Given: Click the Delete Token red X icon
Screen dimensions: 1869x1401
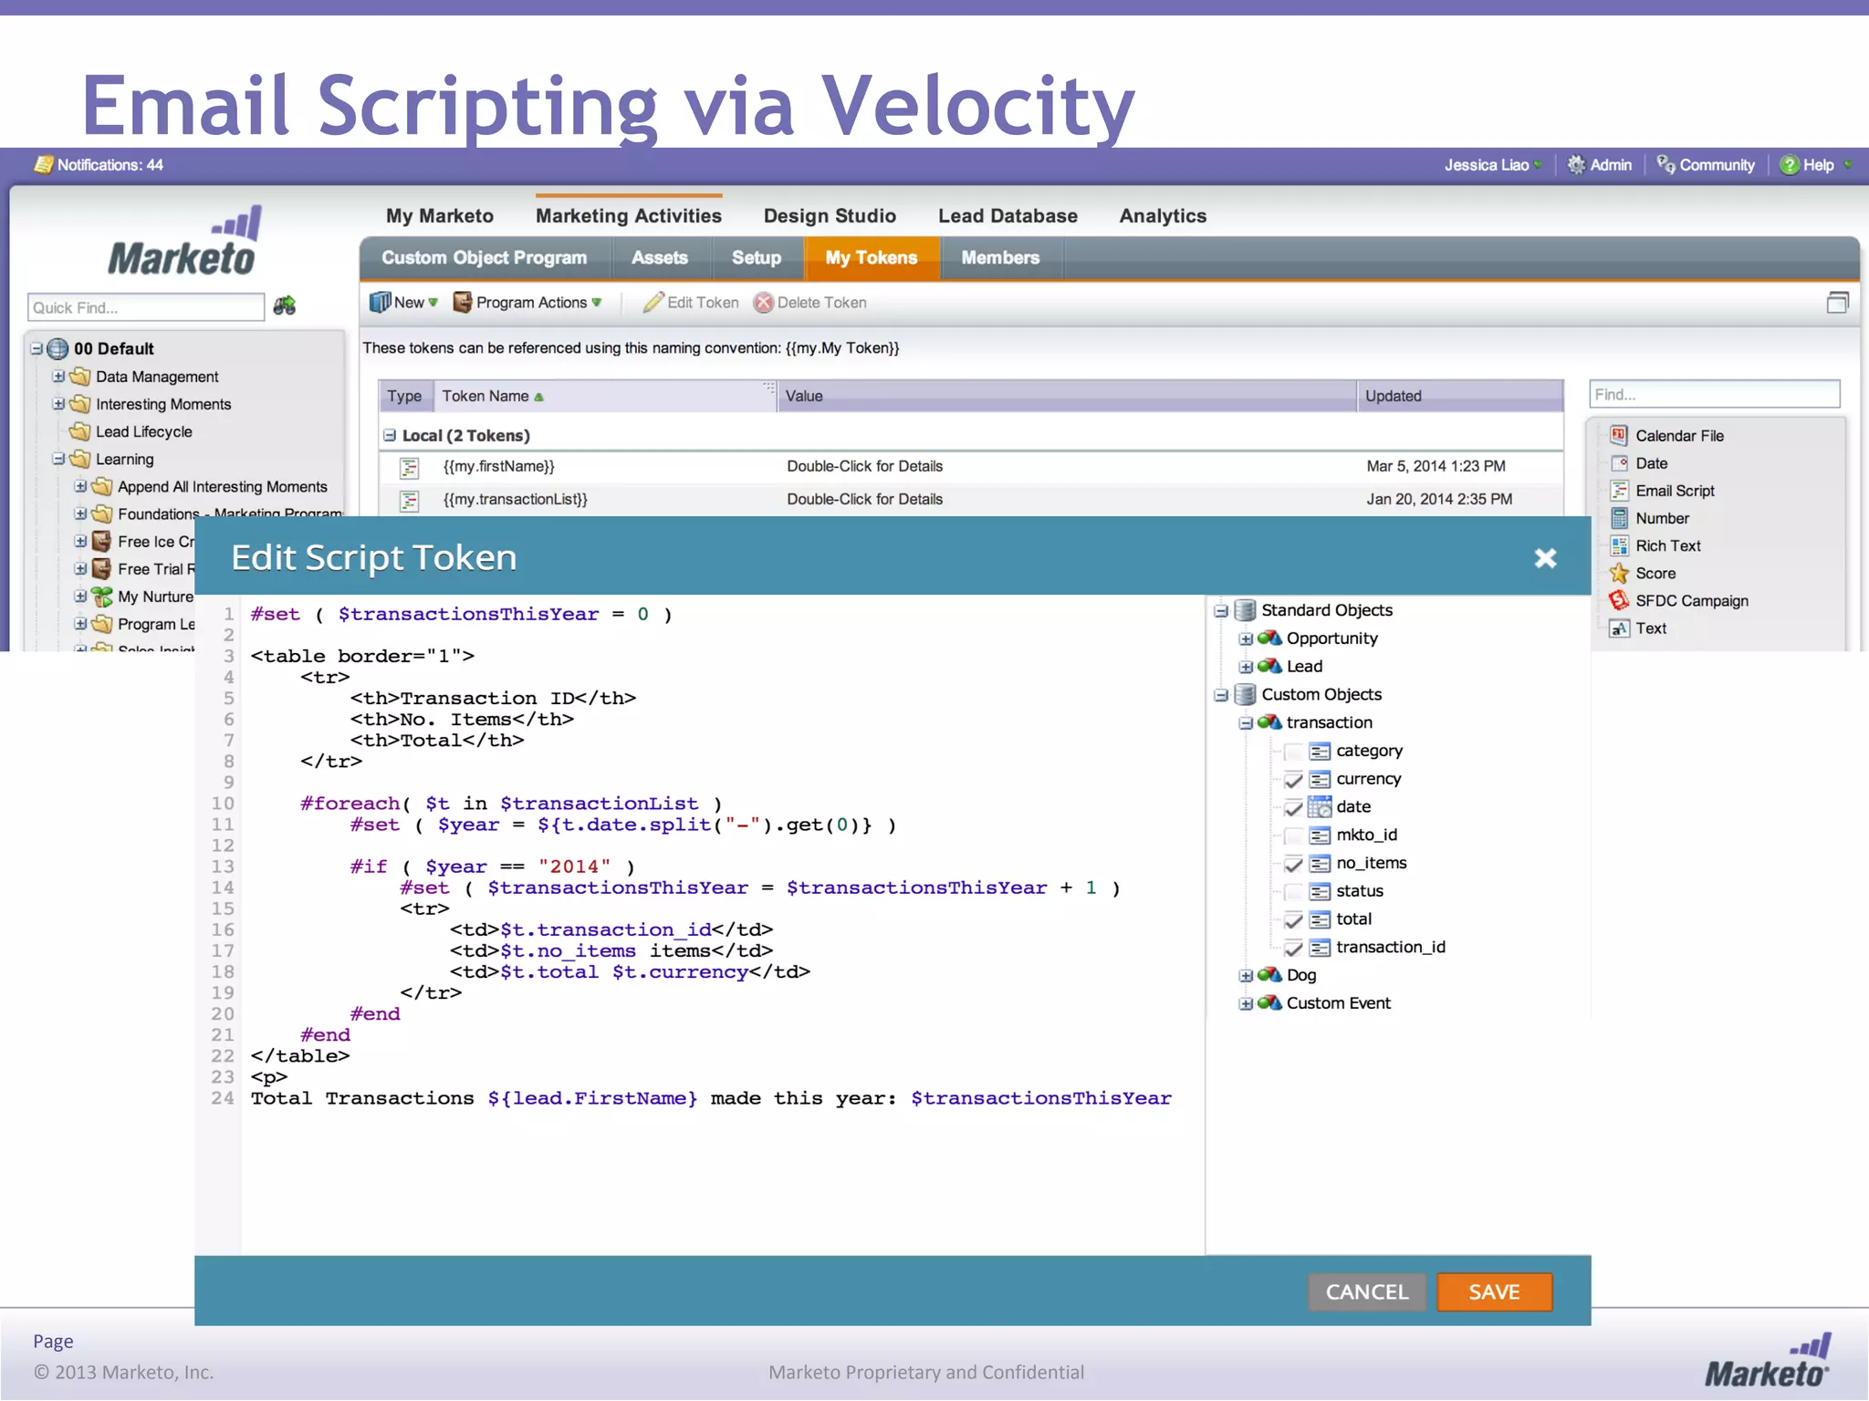Looking at the screenshot, I should click(764, 303).
